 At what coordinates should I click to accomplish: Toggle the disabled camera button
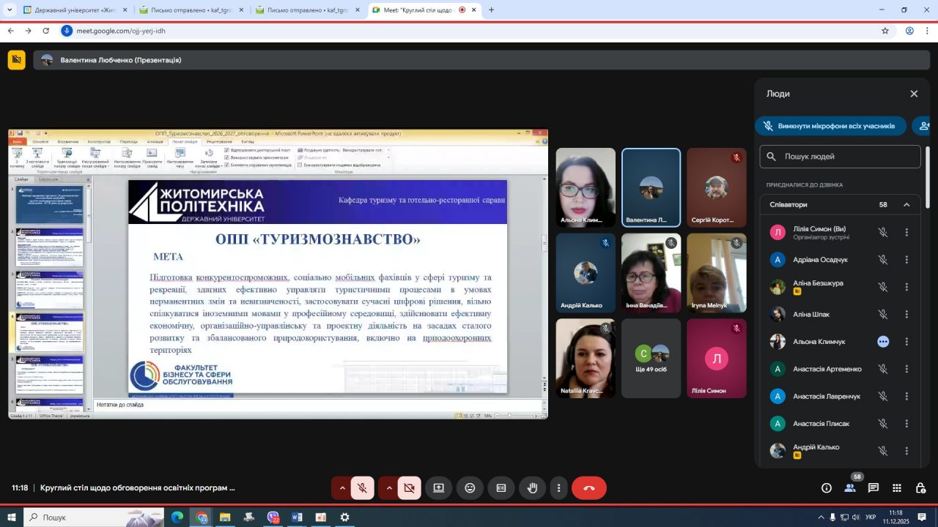(x=409, y=488)
